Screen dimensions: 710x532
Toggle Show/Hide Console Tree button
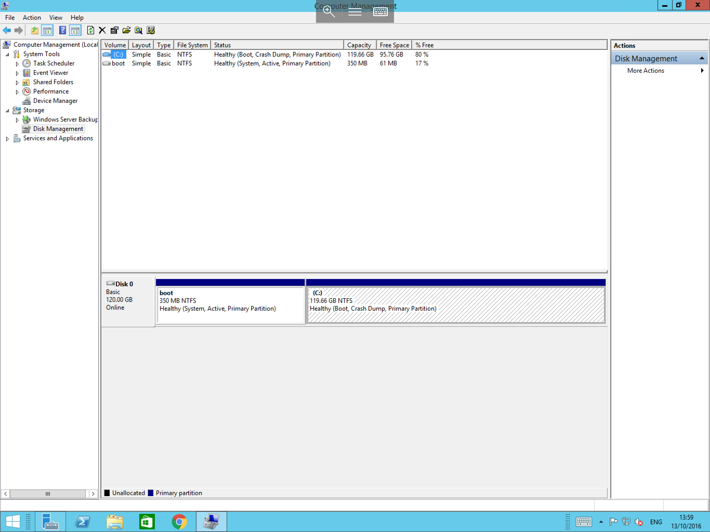(x=47, y=30)
